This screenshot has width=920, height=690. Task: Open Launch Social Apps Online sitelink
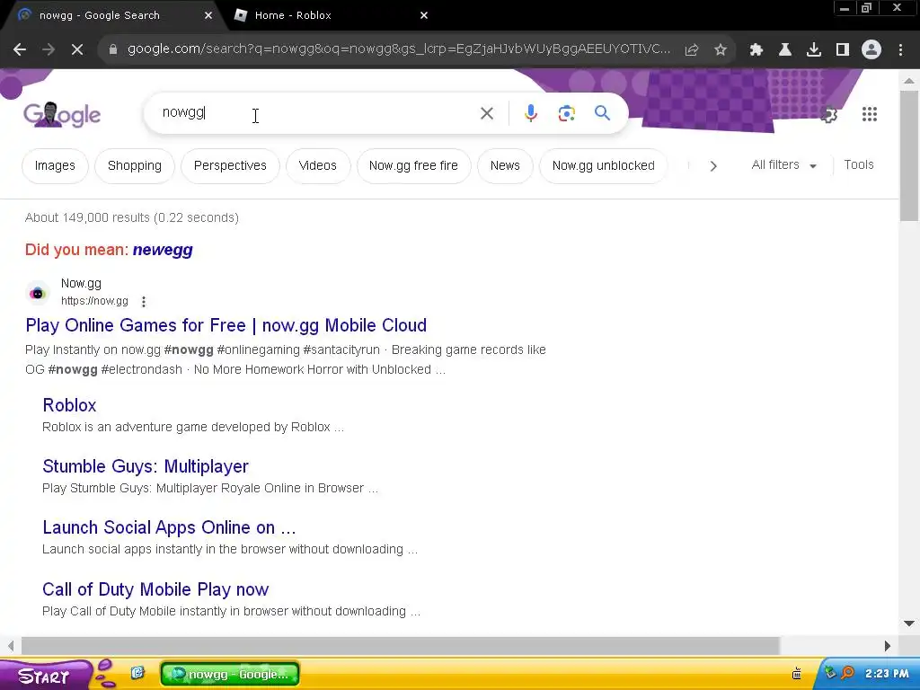tap(169, 527)
